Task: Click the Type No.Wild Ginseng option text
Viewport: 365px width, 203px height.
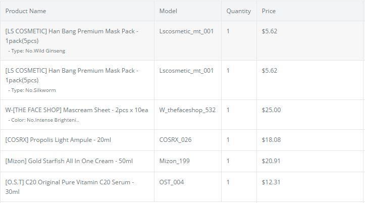Action: 37,51
